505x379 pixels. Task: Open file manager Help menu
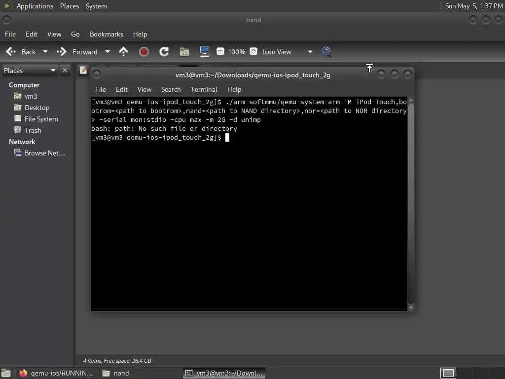coord(140,34)
